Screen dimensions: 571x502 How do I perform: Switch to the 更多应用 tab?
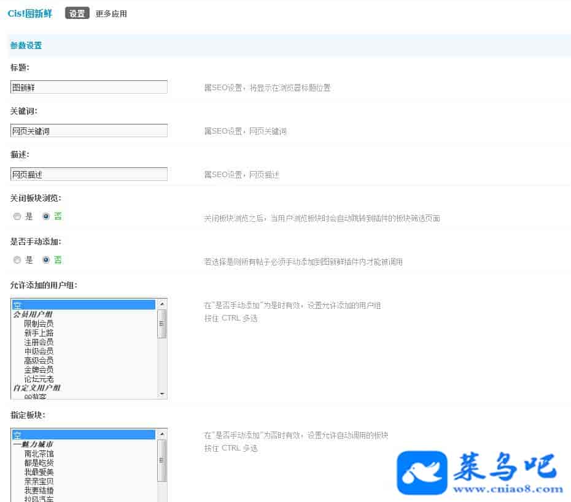[111, 13]
